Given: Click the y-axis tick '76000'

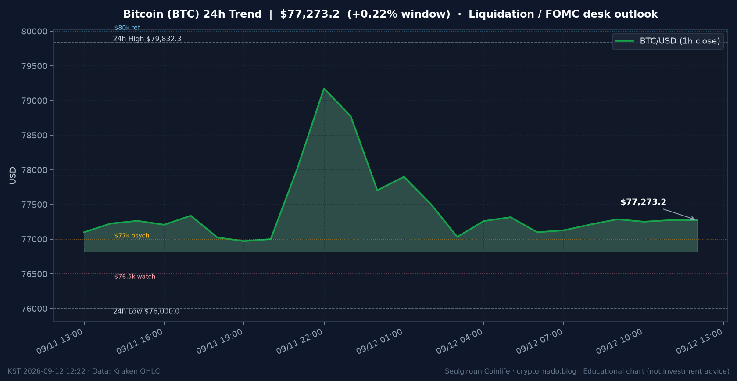Looking at the screenshot, I should 34,309.
